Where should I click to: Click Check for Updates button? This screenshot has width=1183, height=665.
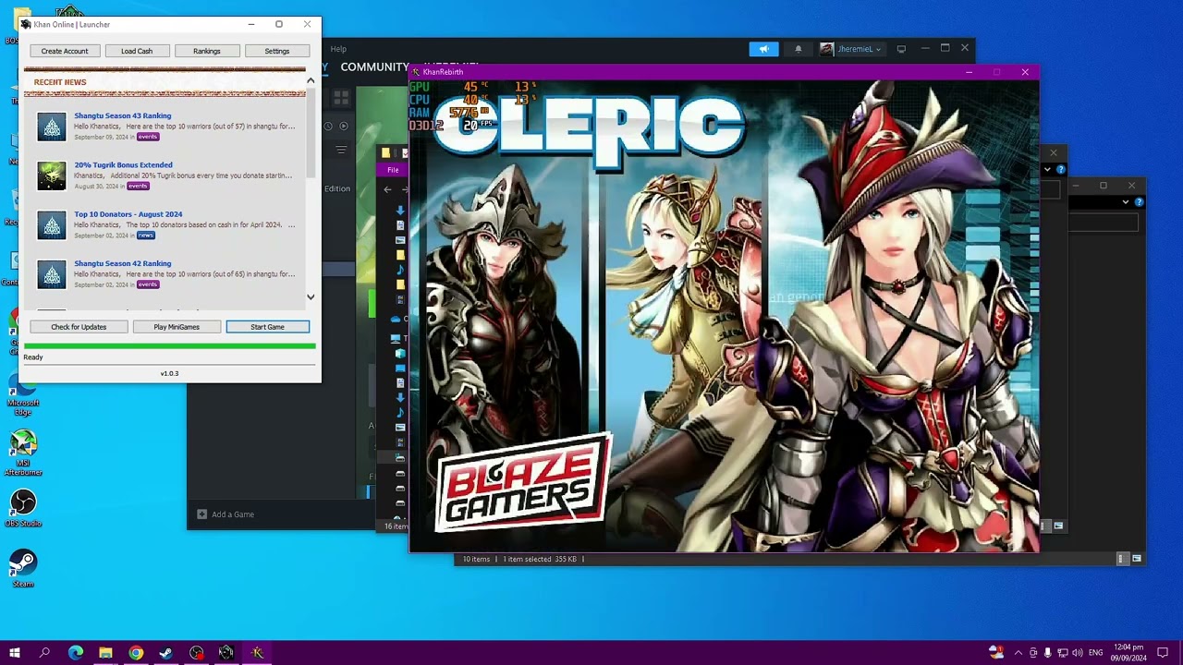click(79, 327)
